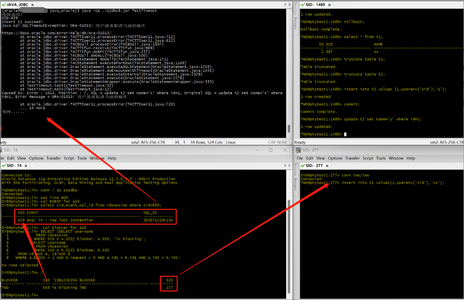Viewport: 464px width, 300px height.
Task: Close the SID: 74 tab
Action: [x=26, y=166]
